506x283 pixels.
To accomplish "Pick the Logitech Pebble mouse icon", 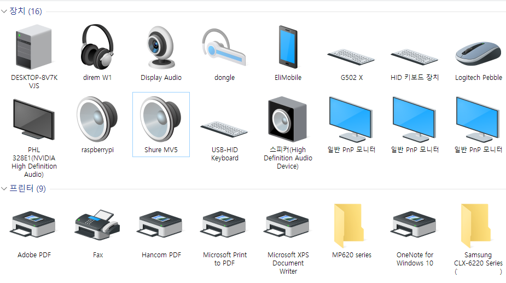I will click(x=478, y=53).
